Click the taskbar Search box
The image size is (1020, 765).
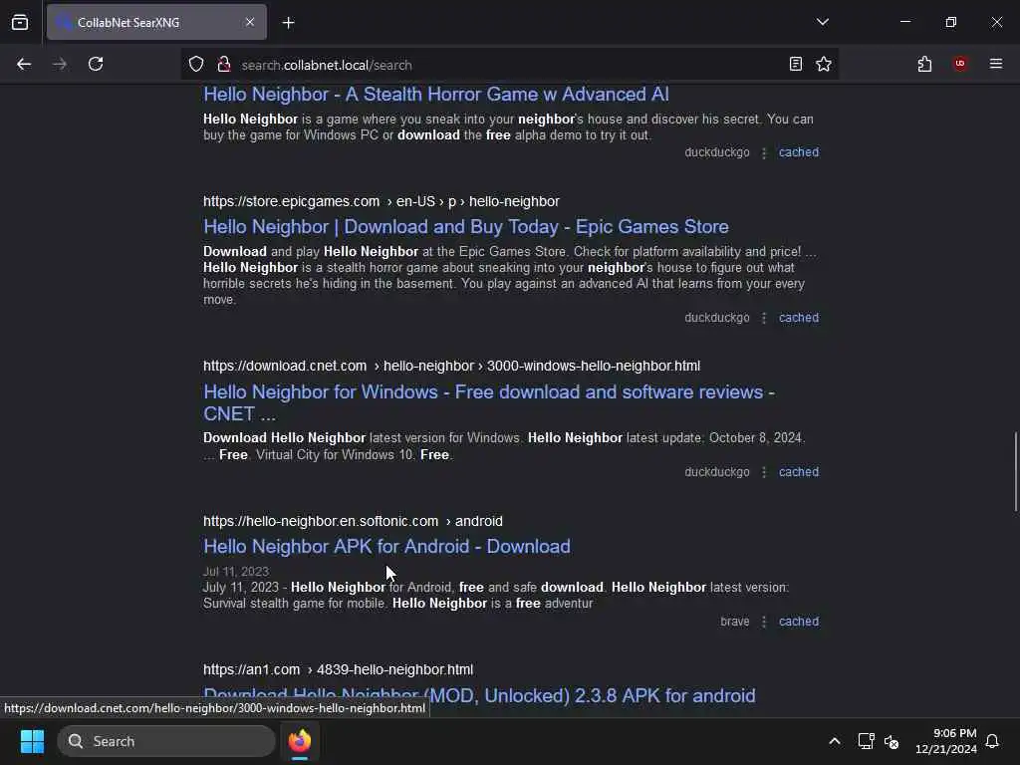[166, 741]
